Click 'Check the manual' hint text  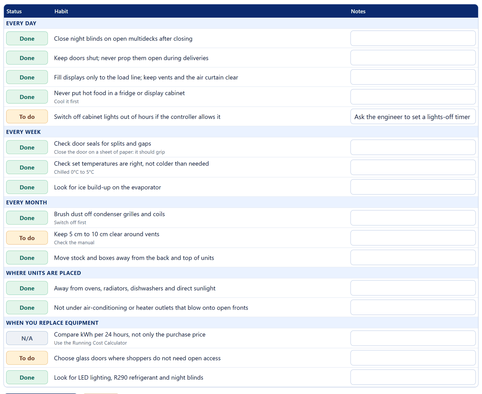coord(74,242)
